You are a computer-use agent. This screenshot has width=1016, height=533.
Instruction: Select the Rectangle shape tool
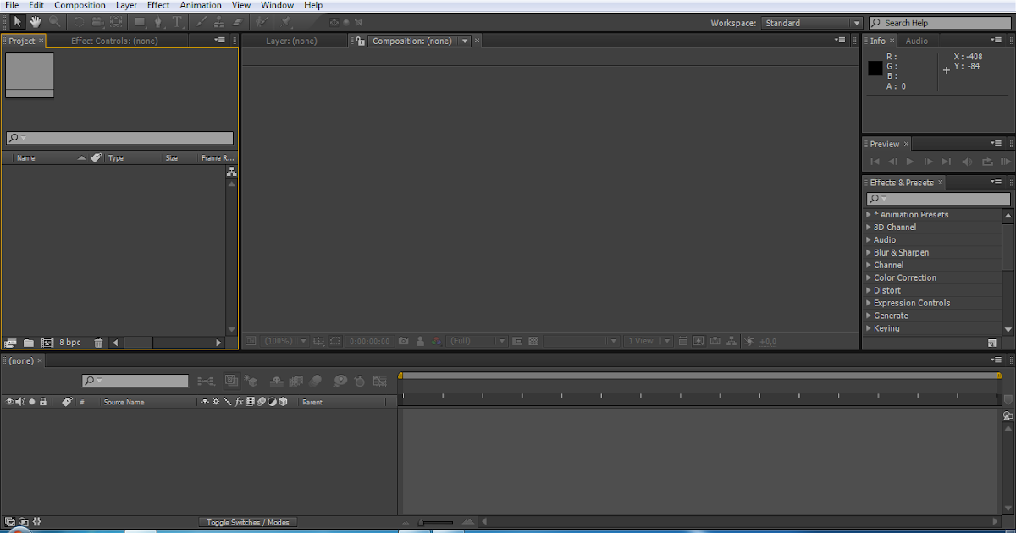(x=141, y=22)
